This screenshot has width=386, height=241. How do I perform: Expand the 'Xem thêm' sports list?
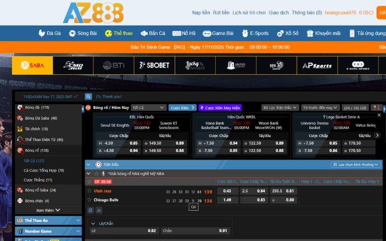tap(48, 210)
